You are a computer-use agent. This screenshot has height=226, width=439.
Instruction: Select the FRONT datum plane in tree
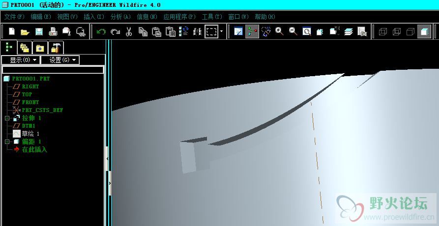(30, 102)
